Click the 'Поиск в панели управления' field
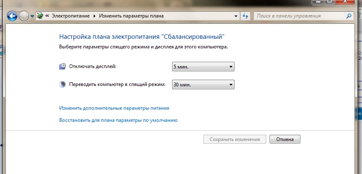The height and width of the screenshot is (174, 362). [x=300, y=16]
